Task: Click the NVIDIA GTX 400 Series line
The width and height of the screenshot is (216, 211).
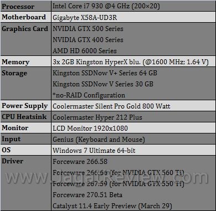Action: click(x=88, y=40)
